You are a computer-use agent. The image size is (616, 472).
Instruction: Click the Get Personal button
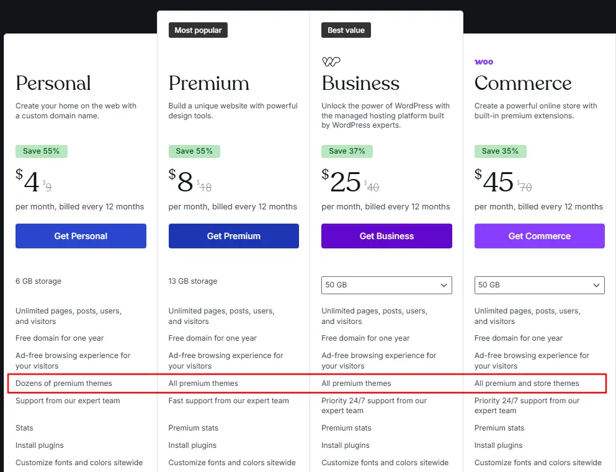tap(81, 236)
